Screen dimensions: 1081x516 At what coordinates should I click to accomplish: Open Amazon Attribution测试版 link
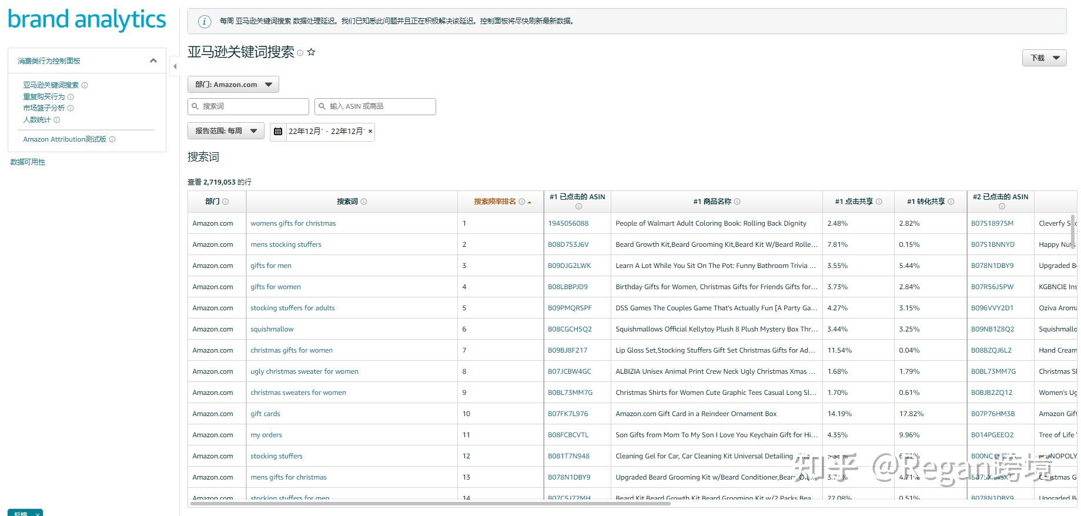pos(65,140)
